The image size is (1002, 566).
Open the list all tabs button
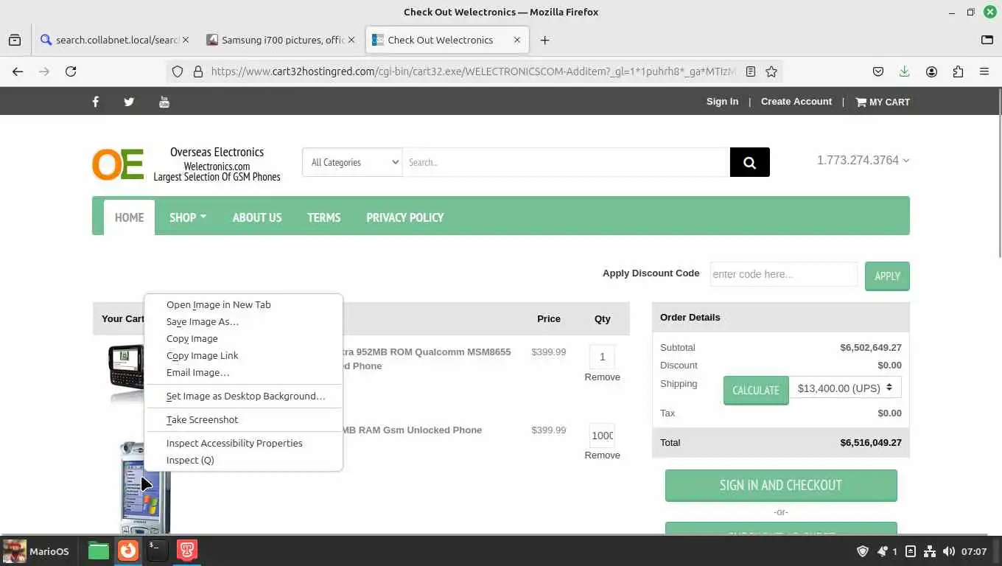[x=987, y=40]
